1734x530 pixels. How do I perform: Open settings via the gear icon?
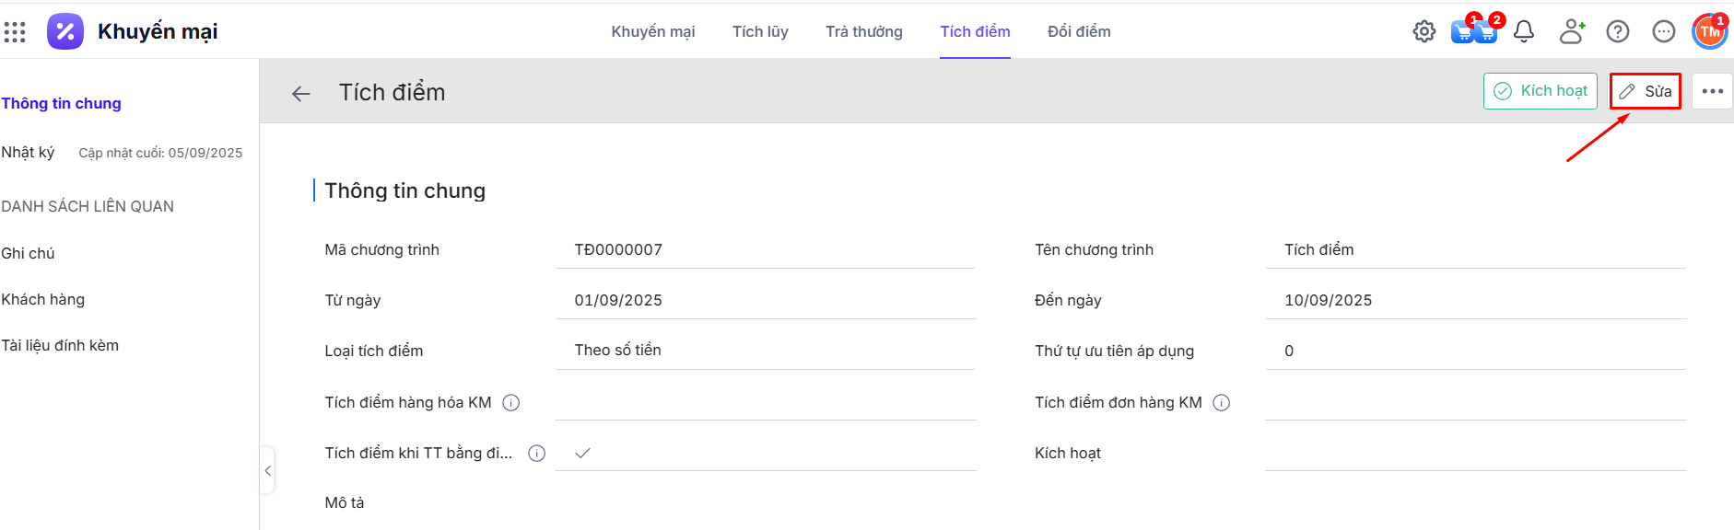pyautogui.click(x=1424, y=31)
